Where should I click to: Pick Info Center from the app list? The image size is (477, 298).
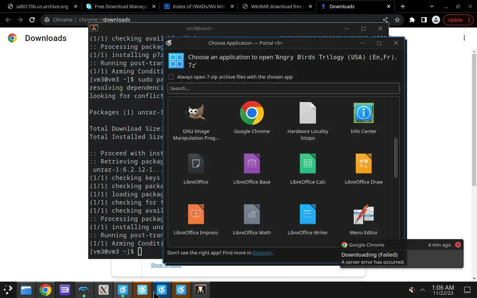(364, 113)
